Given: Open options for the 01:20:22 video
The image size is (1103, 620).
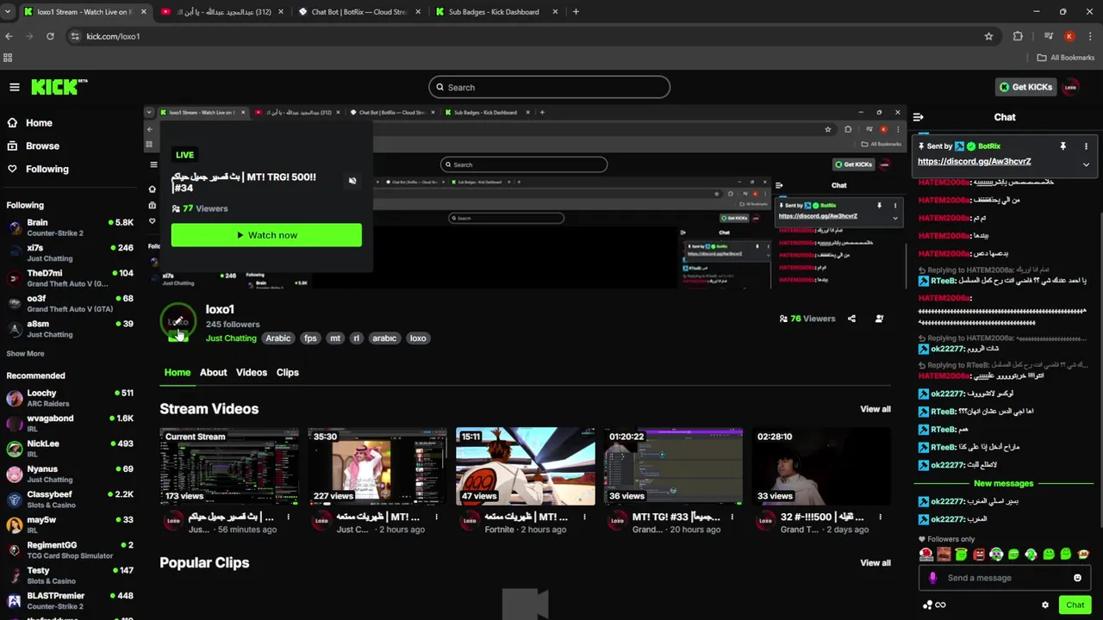Looking at the screenshot, I should pos(732,518).
